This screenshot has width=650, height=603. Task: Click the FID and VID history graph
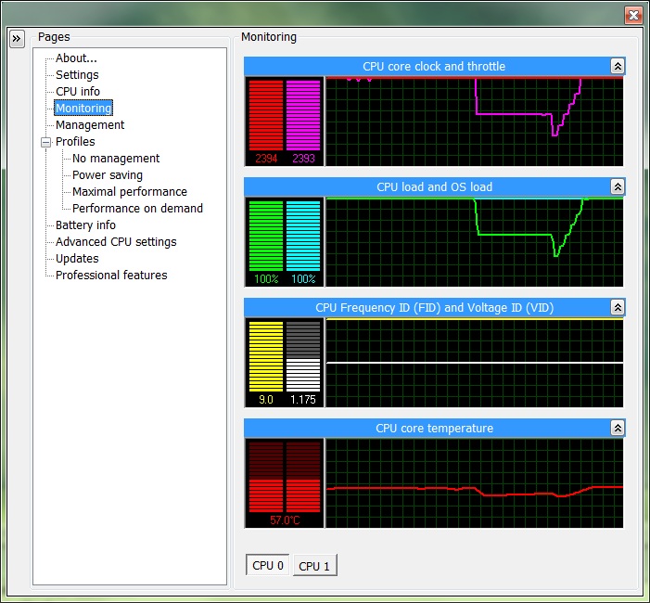(474, 363)
